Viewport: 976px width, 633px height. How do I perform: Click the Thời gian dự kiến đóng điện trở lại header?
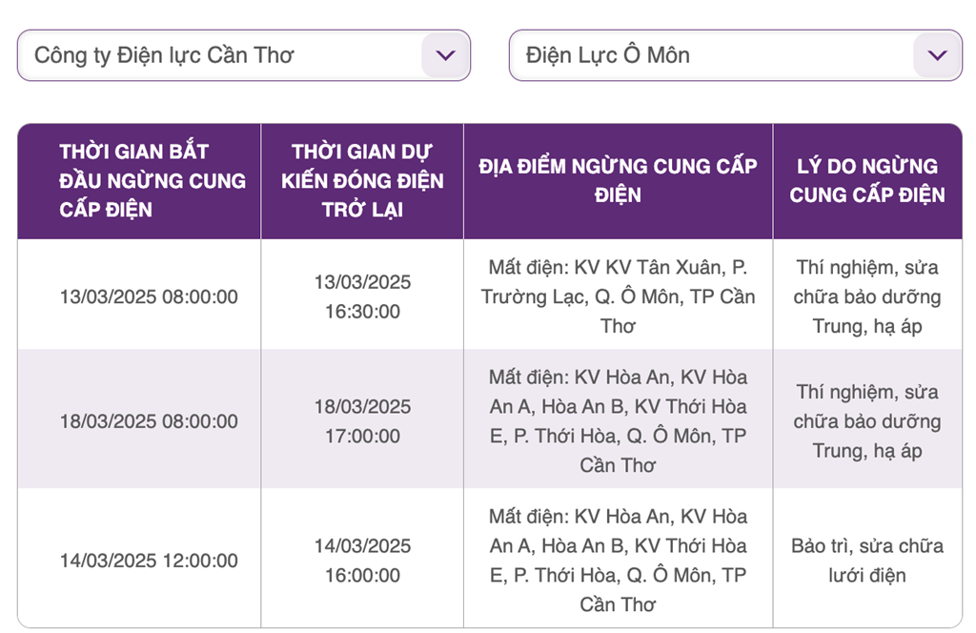(362, 181)
